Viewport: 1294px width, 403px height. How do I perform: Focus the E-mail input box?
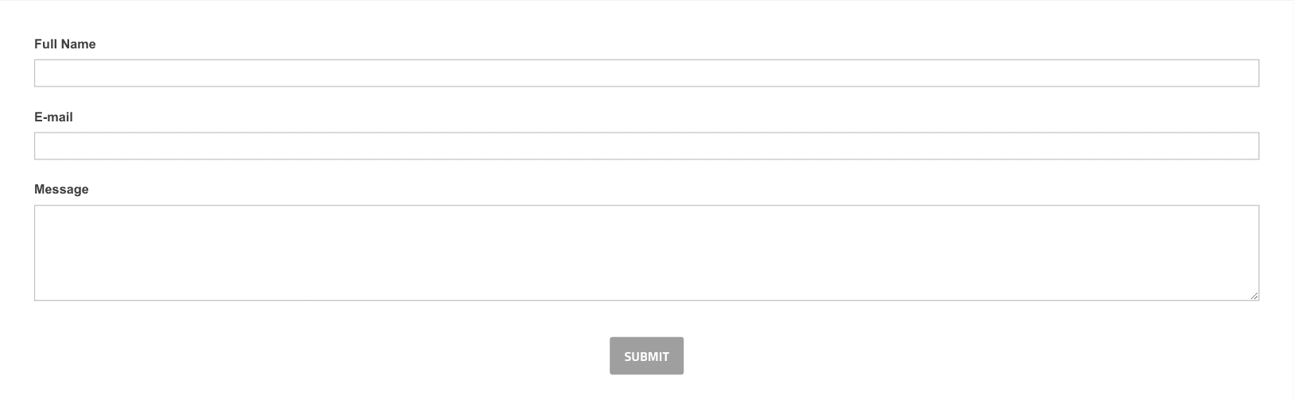(x=646, y=146)
